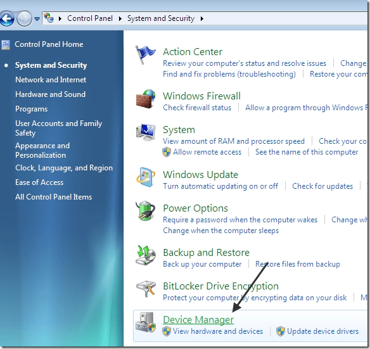Click the System computer monitor icon
Screen dimensions: 370x349
[146, 132]
